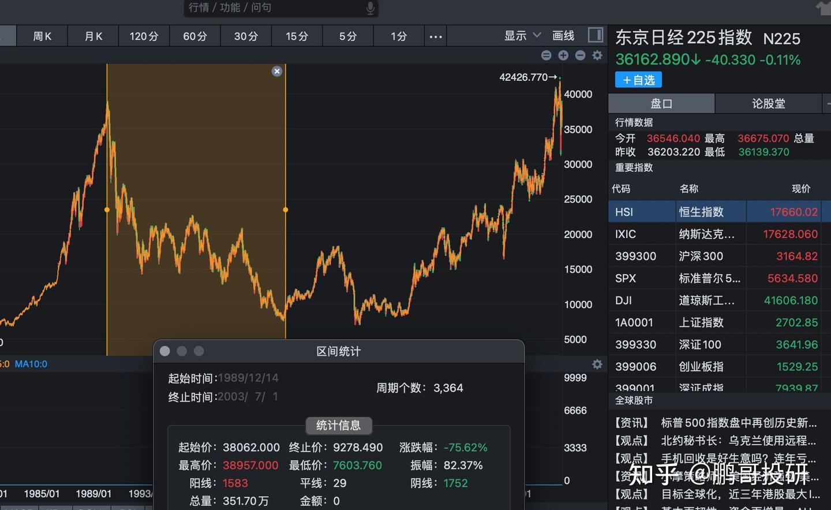
Task: Click the equals-sign reset zoom icon above chart
Action: point(546,55)
